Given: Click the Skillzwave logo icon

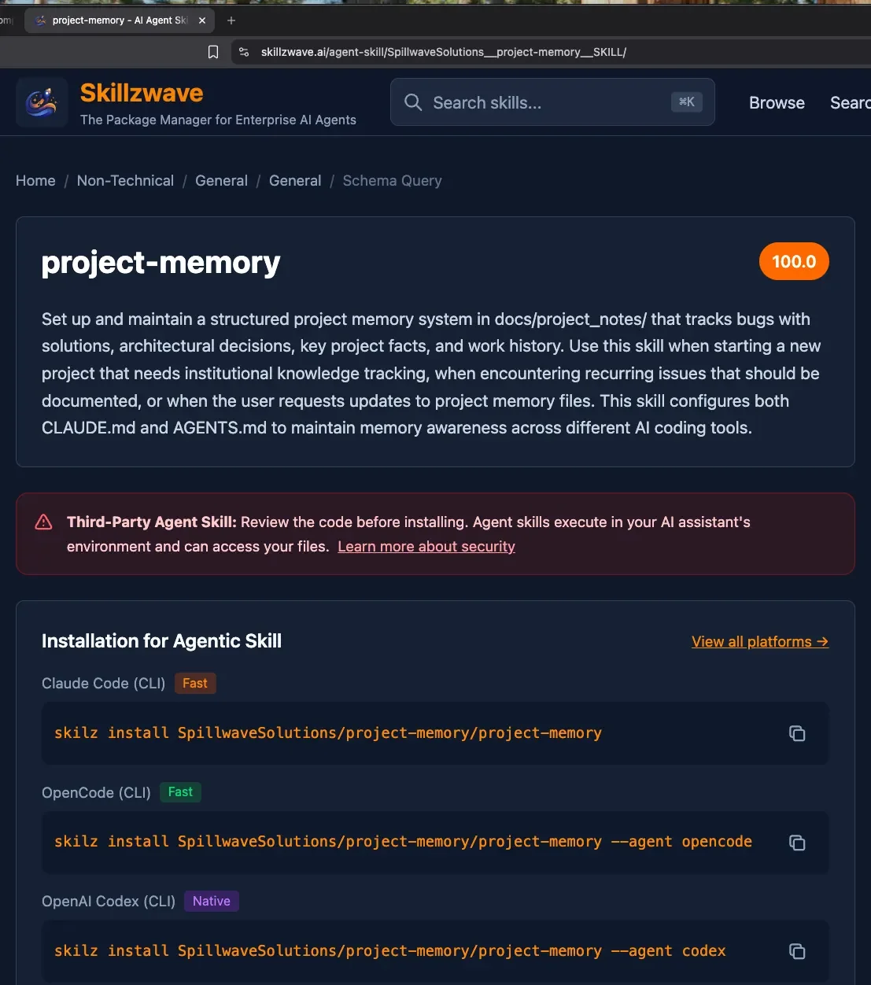Looking at the screenshot, I should (42, 102).
